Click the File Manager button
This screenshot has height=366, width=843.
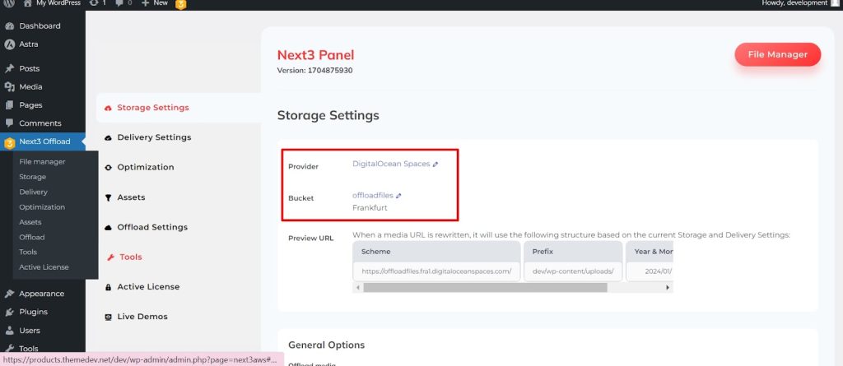point(777,54)
